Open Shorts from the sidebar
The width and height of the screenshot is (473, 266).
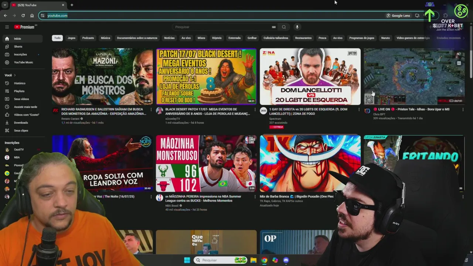(22, 47)
